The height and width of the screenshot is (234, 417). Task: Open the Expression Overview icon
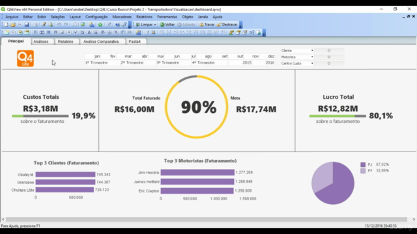coord(245,32)
